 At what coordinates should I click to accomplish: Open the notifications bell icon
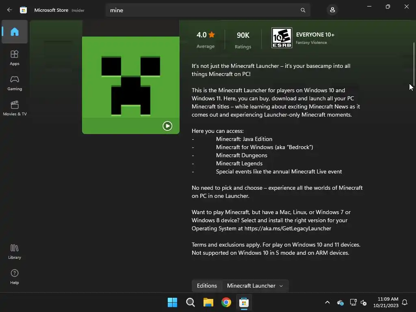(405, 302)
